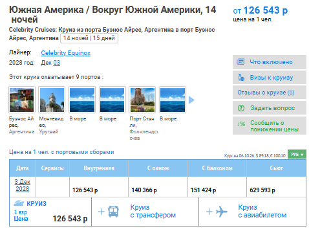The image size is (309, 233).
Task: Click the question mark icon
Action: click(241, 108)
